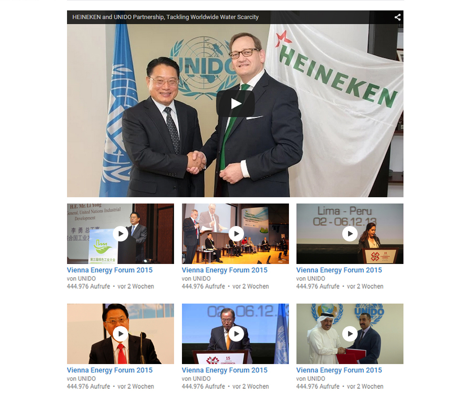The width and height of the screenshot is (458, 407).
Task: Open second row middle Vienna Energy Forum 2015 link
Action: 224,370
